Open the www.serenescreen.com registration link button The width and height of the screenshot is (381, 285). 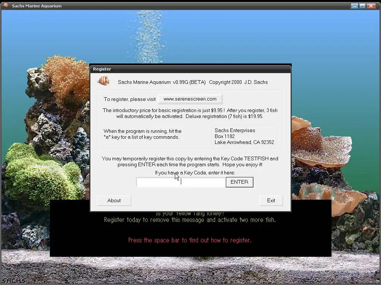pyautogui.click(x=190, y=99)
